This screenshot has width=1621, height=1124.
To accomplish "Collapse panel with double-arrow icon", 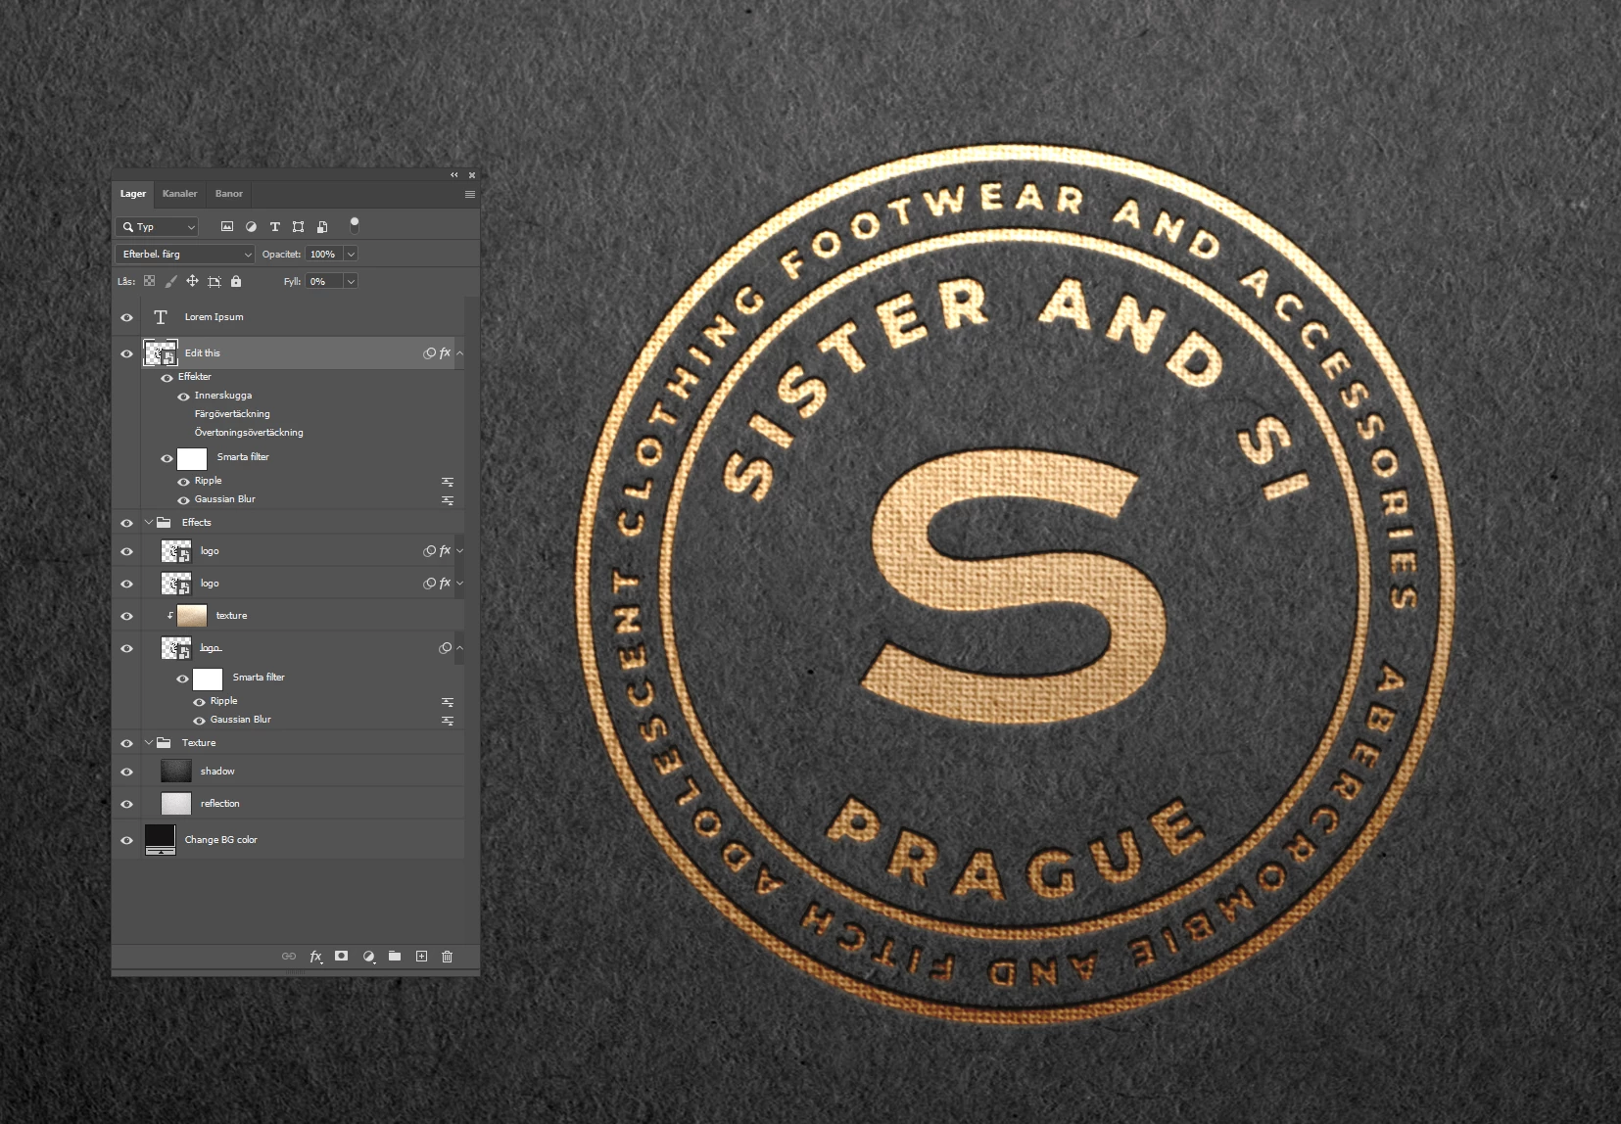I will (453, 175).
